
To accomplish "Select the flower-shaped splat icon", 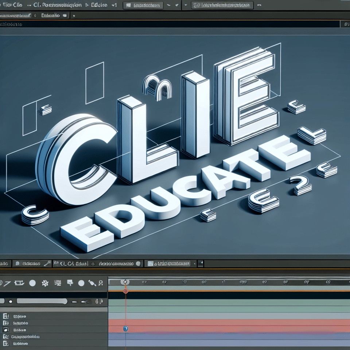I will tap(45, 284).
